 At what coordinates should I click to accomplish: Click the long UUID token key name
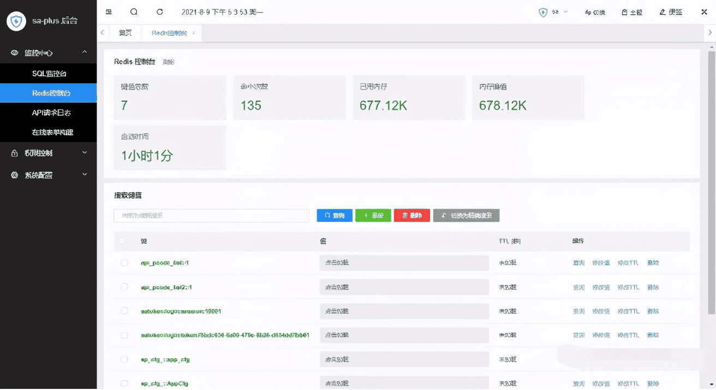(225, 335)
